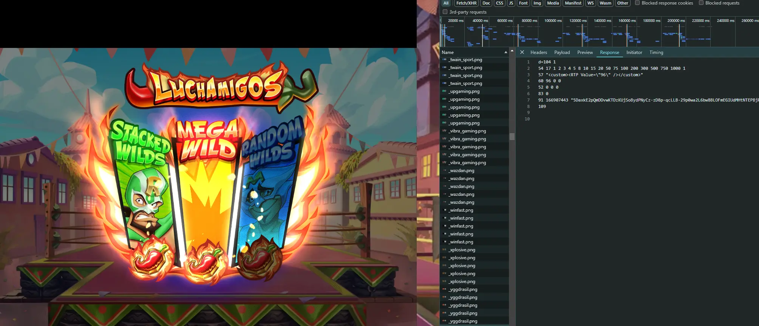This screenshot has width=759, height=326.
Task: Filter requests by JS
Action: (x=511, y=3)
